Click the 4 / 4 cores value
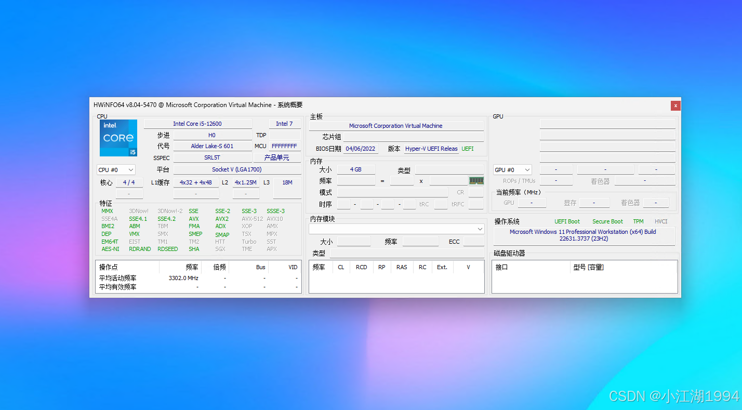742x410 pixels. 129,182
